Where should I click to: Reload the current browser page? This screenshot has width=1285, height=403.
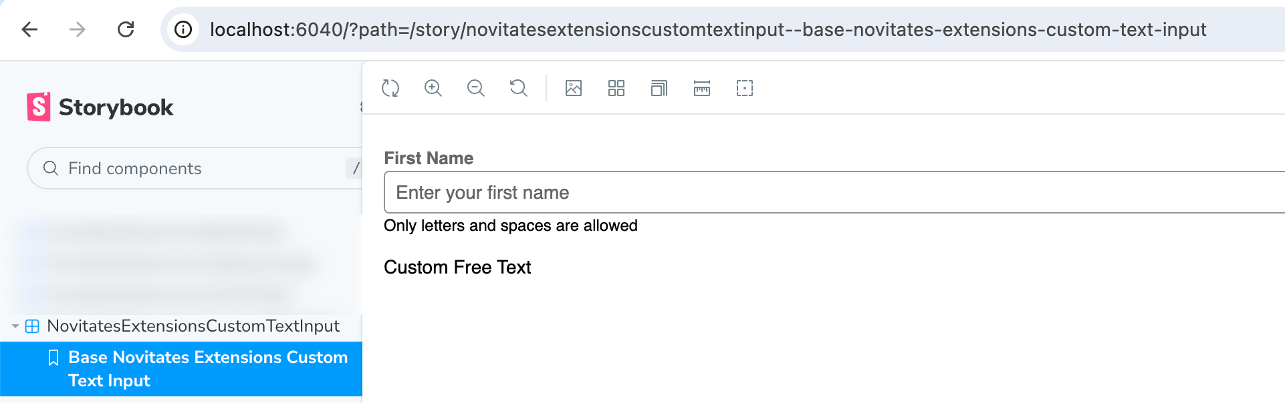126,29
